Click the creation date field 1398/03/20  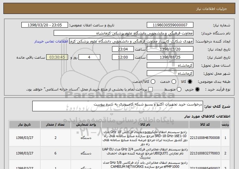point(170,49)
